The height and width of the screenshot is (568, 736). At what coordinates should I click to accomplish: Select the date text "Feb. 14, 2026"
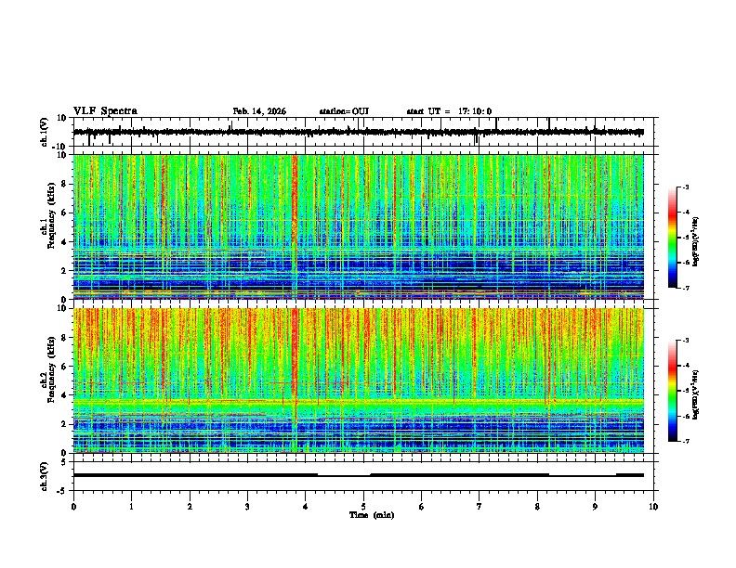[x=259, y=111]
